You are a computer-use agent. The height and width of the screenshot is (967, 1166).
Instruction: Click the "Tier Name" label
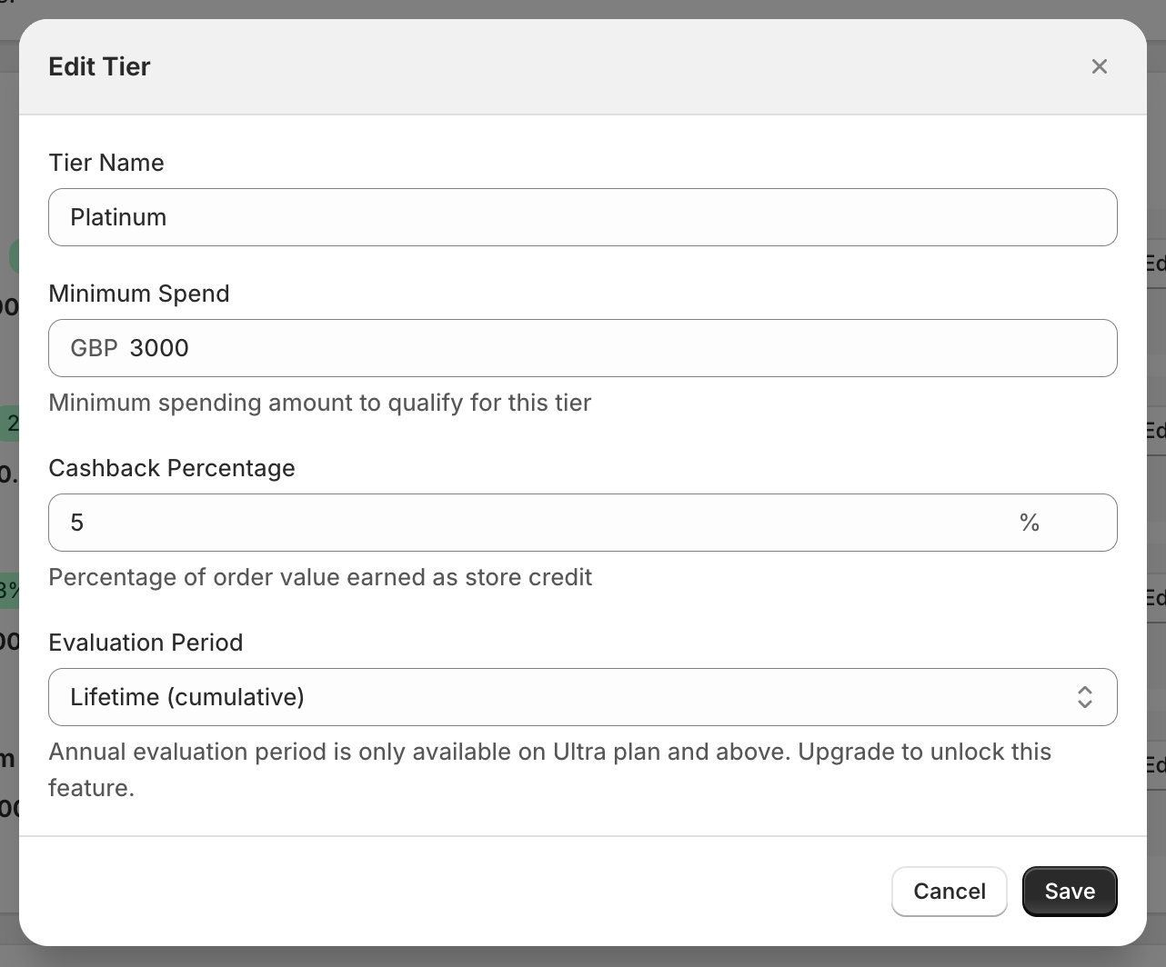(x=106, y=163)
